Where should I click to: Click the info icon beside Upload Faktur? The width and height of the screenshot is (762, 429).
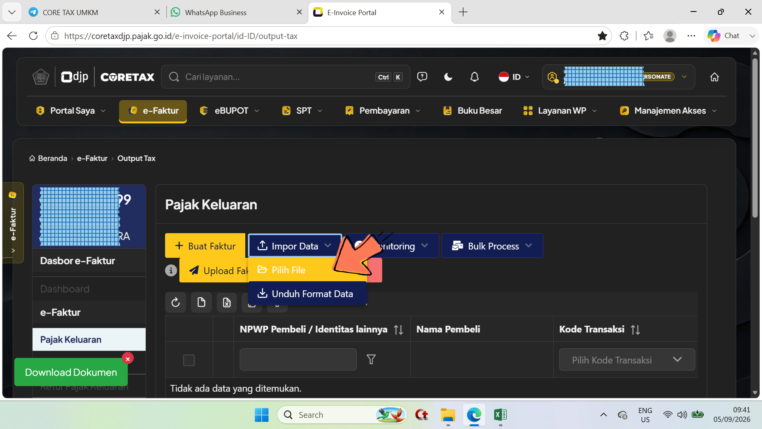point(171,271)
